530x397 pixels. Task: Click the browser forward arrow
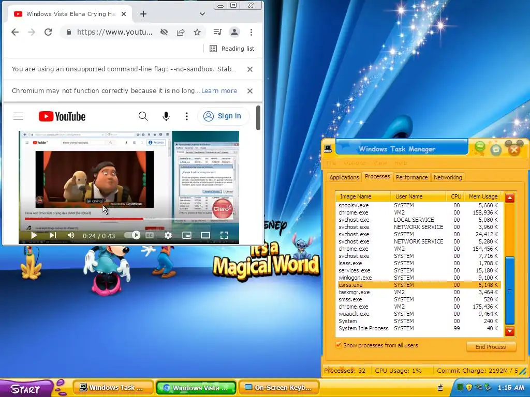(x=32, y=32)
